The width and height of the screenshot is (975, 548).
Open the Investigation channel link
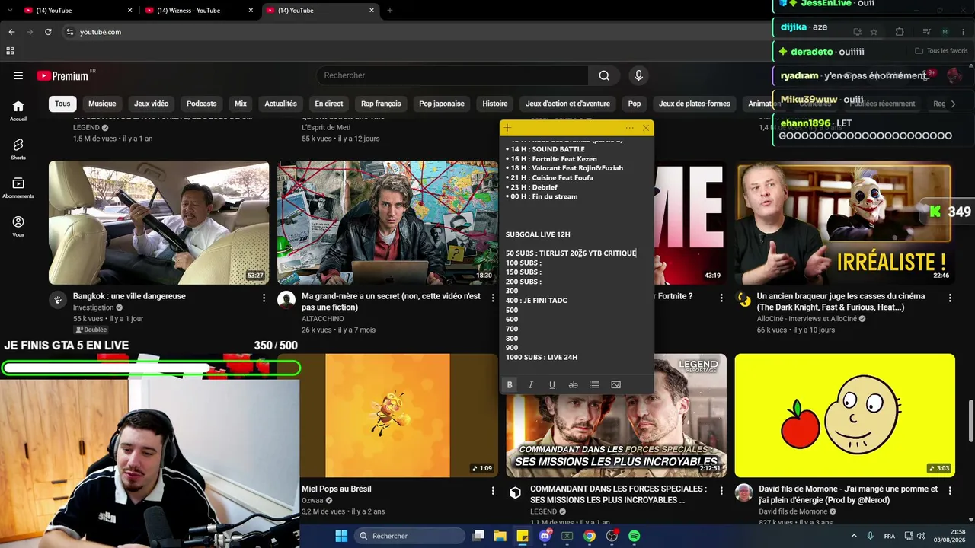click(93, 307)
